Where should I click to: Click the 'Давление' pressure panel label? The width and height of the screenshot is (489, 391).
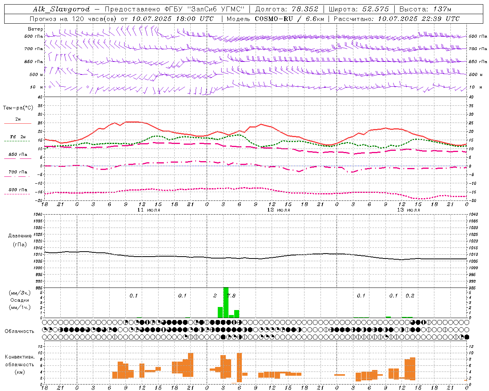20,236
